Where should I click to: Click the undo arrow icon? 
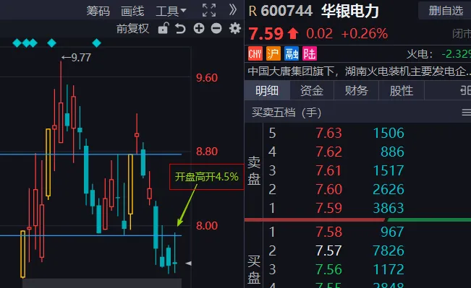[x=180, y=28]
